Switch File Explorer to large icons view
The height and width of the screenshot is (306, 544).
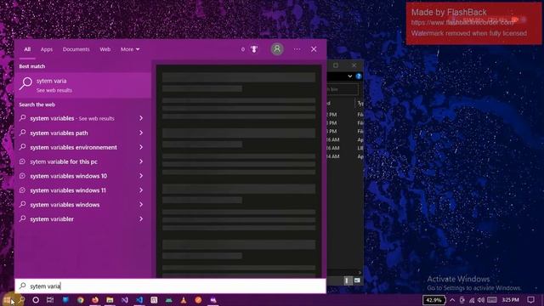[357, 280]
